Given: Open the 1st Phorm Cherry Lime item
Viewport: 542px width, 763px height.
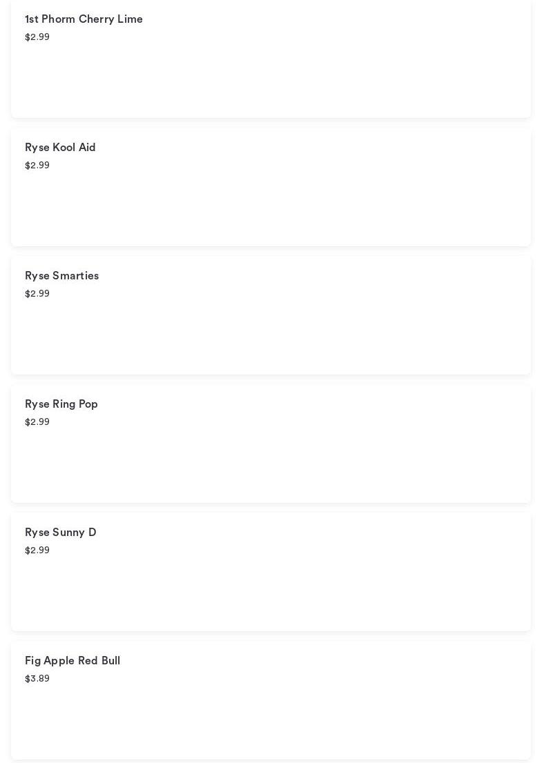Looking at the screenshot, I should 84,19.
